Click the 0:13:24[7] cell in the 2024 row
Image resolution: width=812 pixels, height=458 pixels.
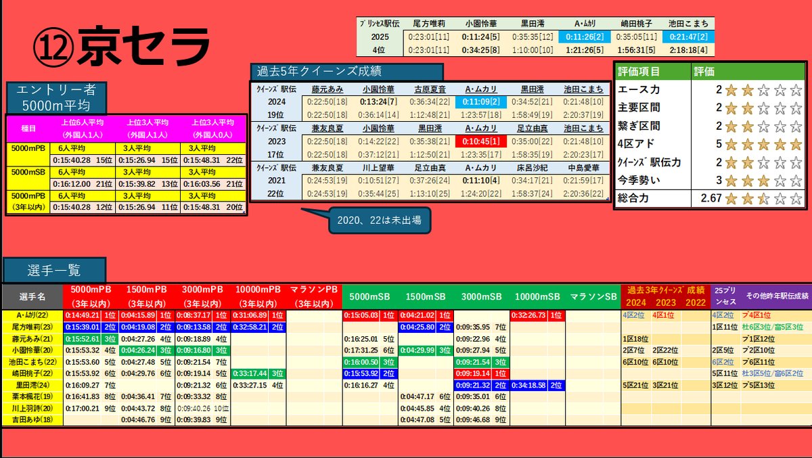coord(379,101)
